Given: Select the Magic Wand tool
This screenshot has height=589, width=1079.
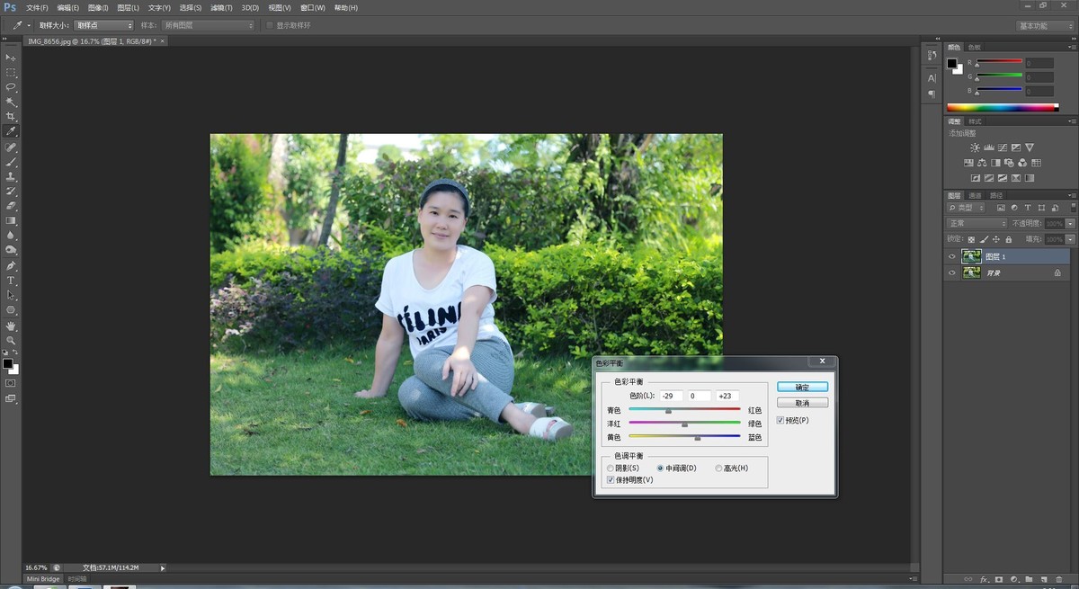Looking at the screenshot, I should [11, 102].
